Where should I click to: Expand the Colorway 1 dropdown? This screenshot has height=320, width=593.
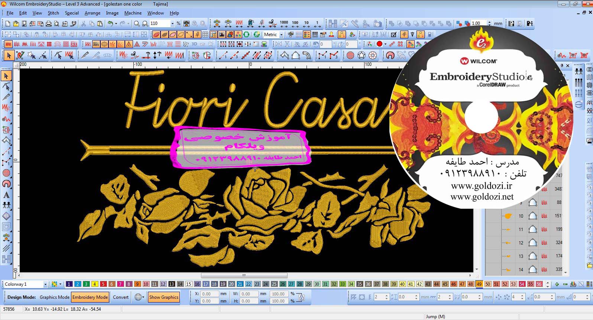click(x=45, y=284)
